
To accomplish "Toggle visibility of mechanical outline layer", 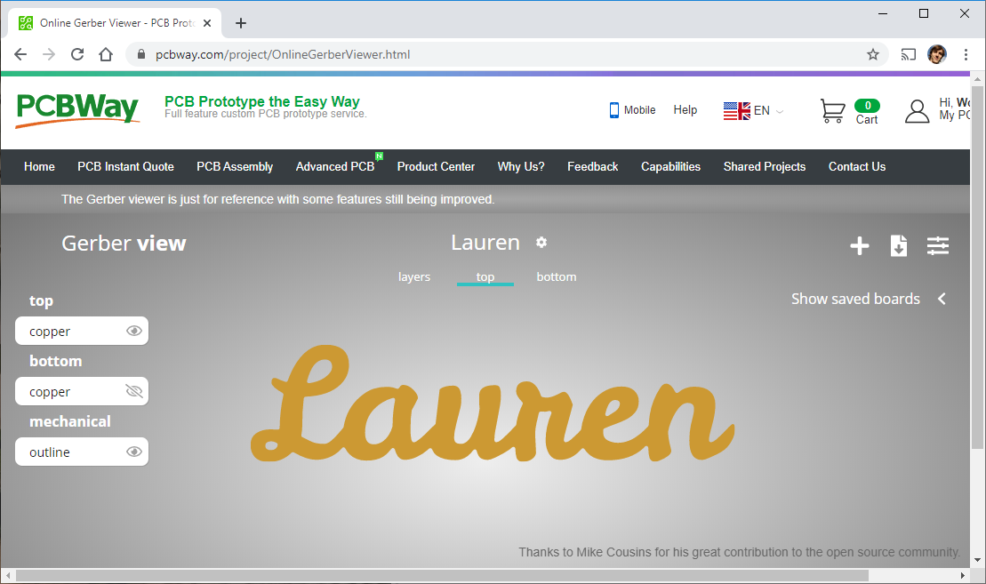I will [134, 452].
